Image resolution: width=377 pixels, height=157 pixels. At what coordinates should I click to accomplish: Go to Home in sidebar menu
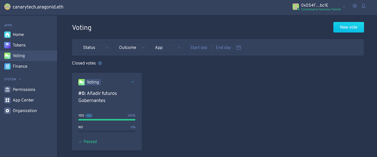coord(28,34)
